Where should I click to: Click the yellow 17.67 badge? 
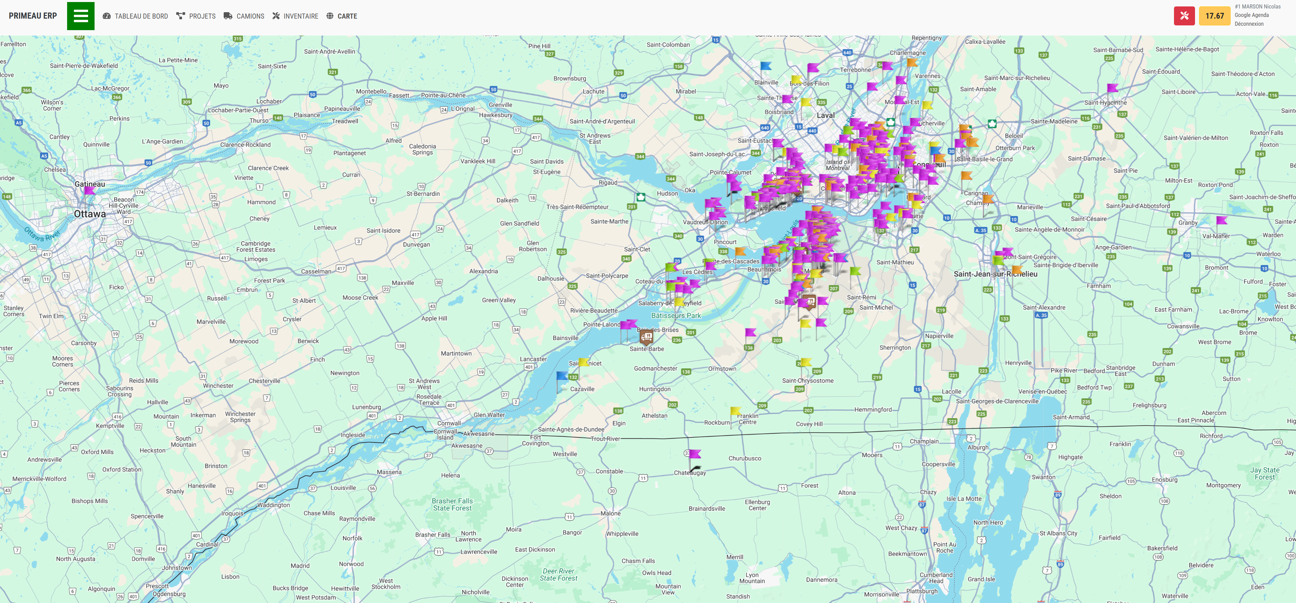coord(1214,16)
